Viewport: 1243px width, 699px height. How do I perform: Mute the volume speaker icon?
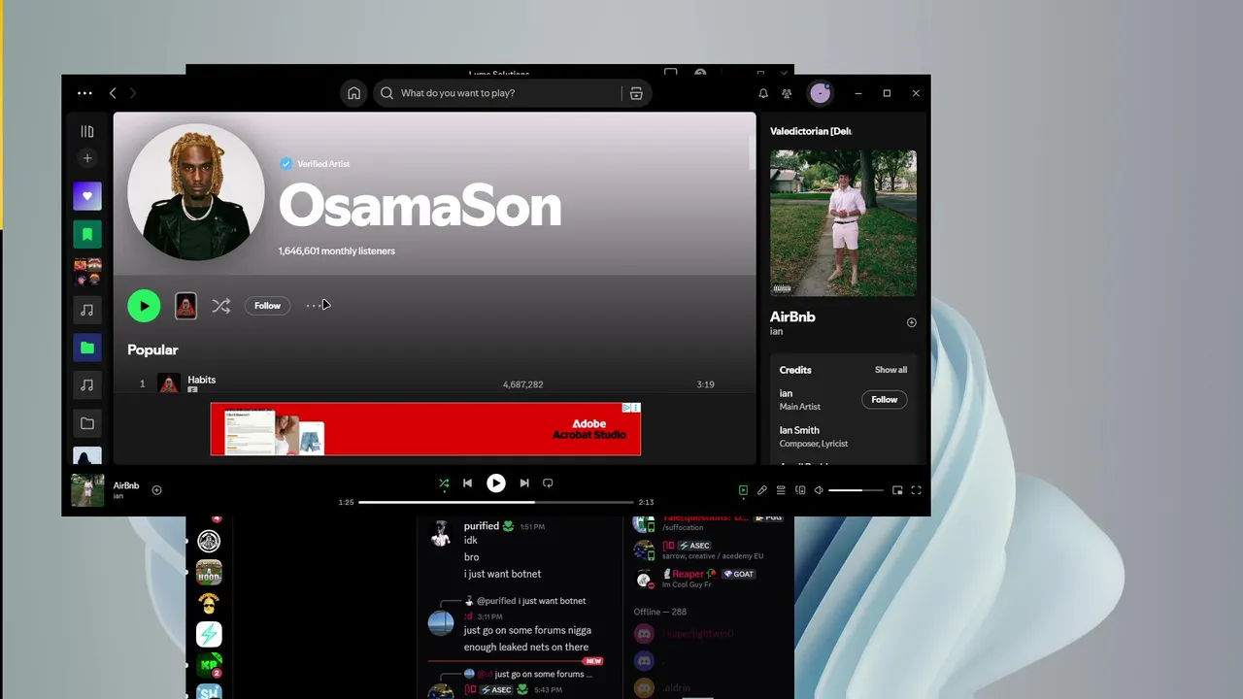click(x=819, y=490)
